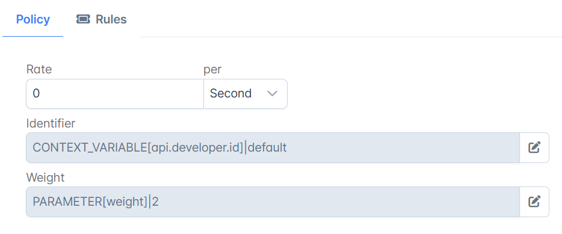Click inside the Weight field

273,202
